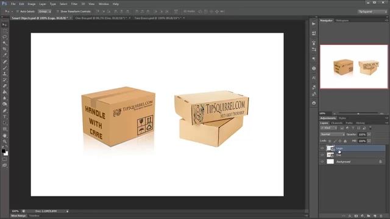Open the Layers panel flyout menu
The height and width of the screenshot is (219, 390).
tap(386, 123)
